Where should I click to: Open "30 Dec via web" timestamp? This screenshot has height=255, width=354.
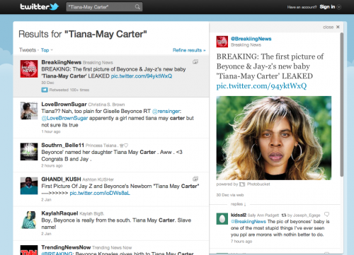[230, 195]
